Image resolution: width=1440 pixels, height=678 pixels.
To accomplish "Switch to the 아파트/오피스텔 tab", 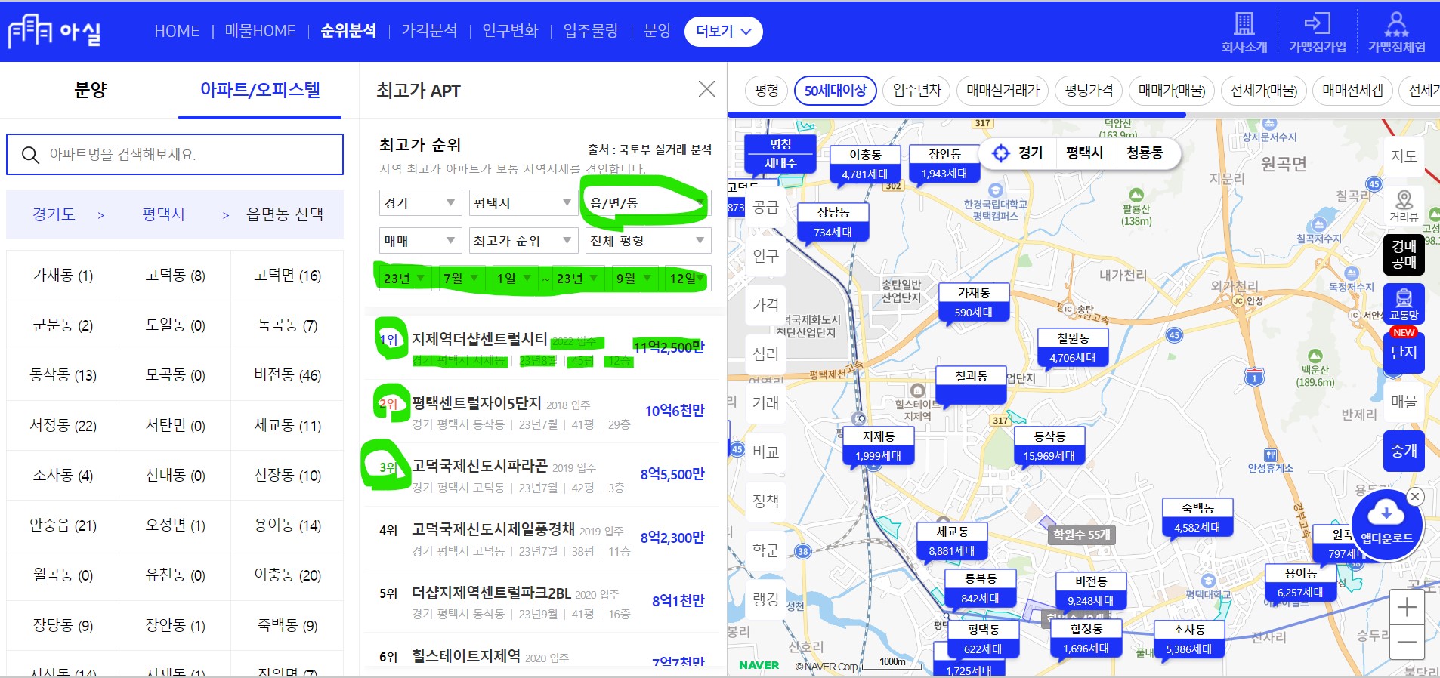I will 260,90.
